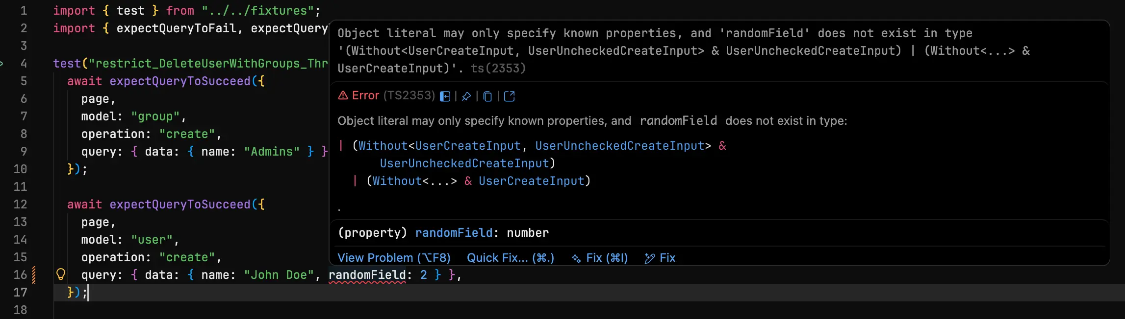Click line number 4 in the gutter

pyautogui.click(x=24, y=64)
